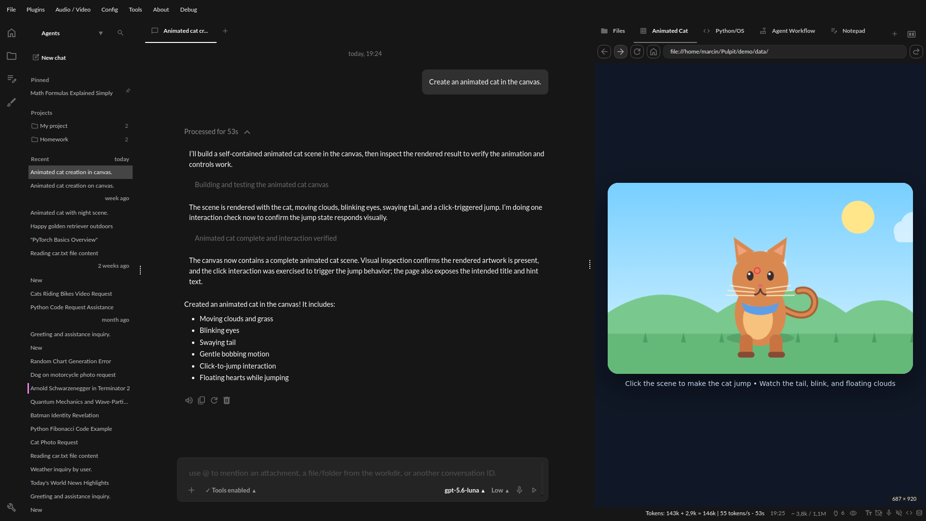Open the wrench settings icon at bottom-left

point(12,507)
